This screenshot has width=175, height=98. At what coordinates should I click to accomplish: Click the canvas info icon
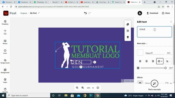98,88
